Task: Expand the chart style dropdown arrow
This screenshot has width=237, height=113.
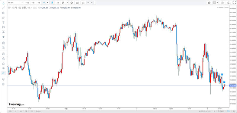Action: tap(67, 3)
